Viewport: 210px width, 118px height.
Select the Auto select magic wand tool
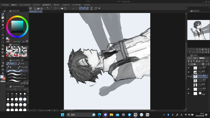(x=3, y=38)
